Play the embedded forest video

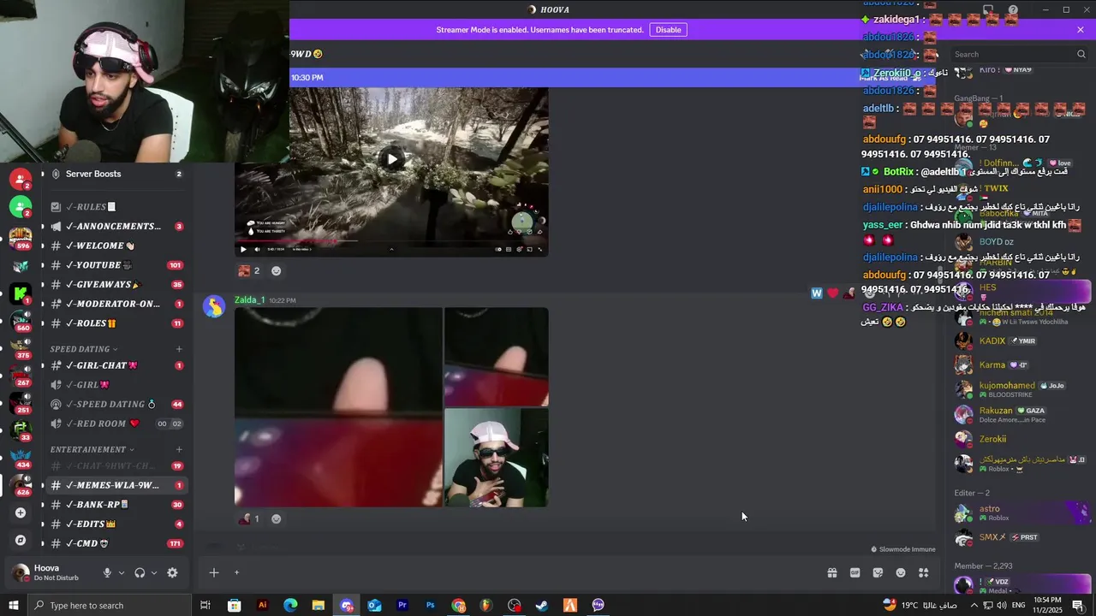click(x=392, y=159)
